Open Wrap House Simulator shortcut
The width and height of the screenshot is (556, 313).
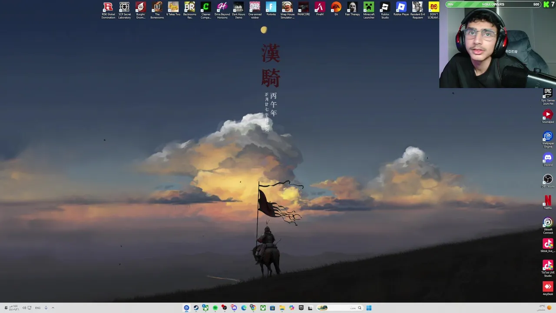click(287, 10)
